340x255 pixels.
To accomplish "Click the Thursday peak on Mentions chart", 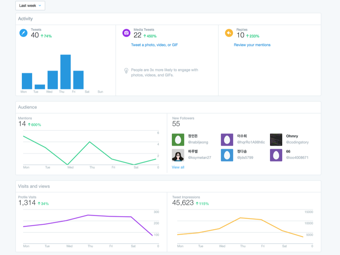I will point(90,142).
